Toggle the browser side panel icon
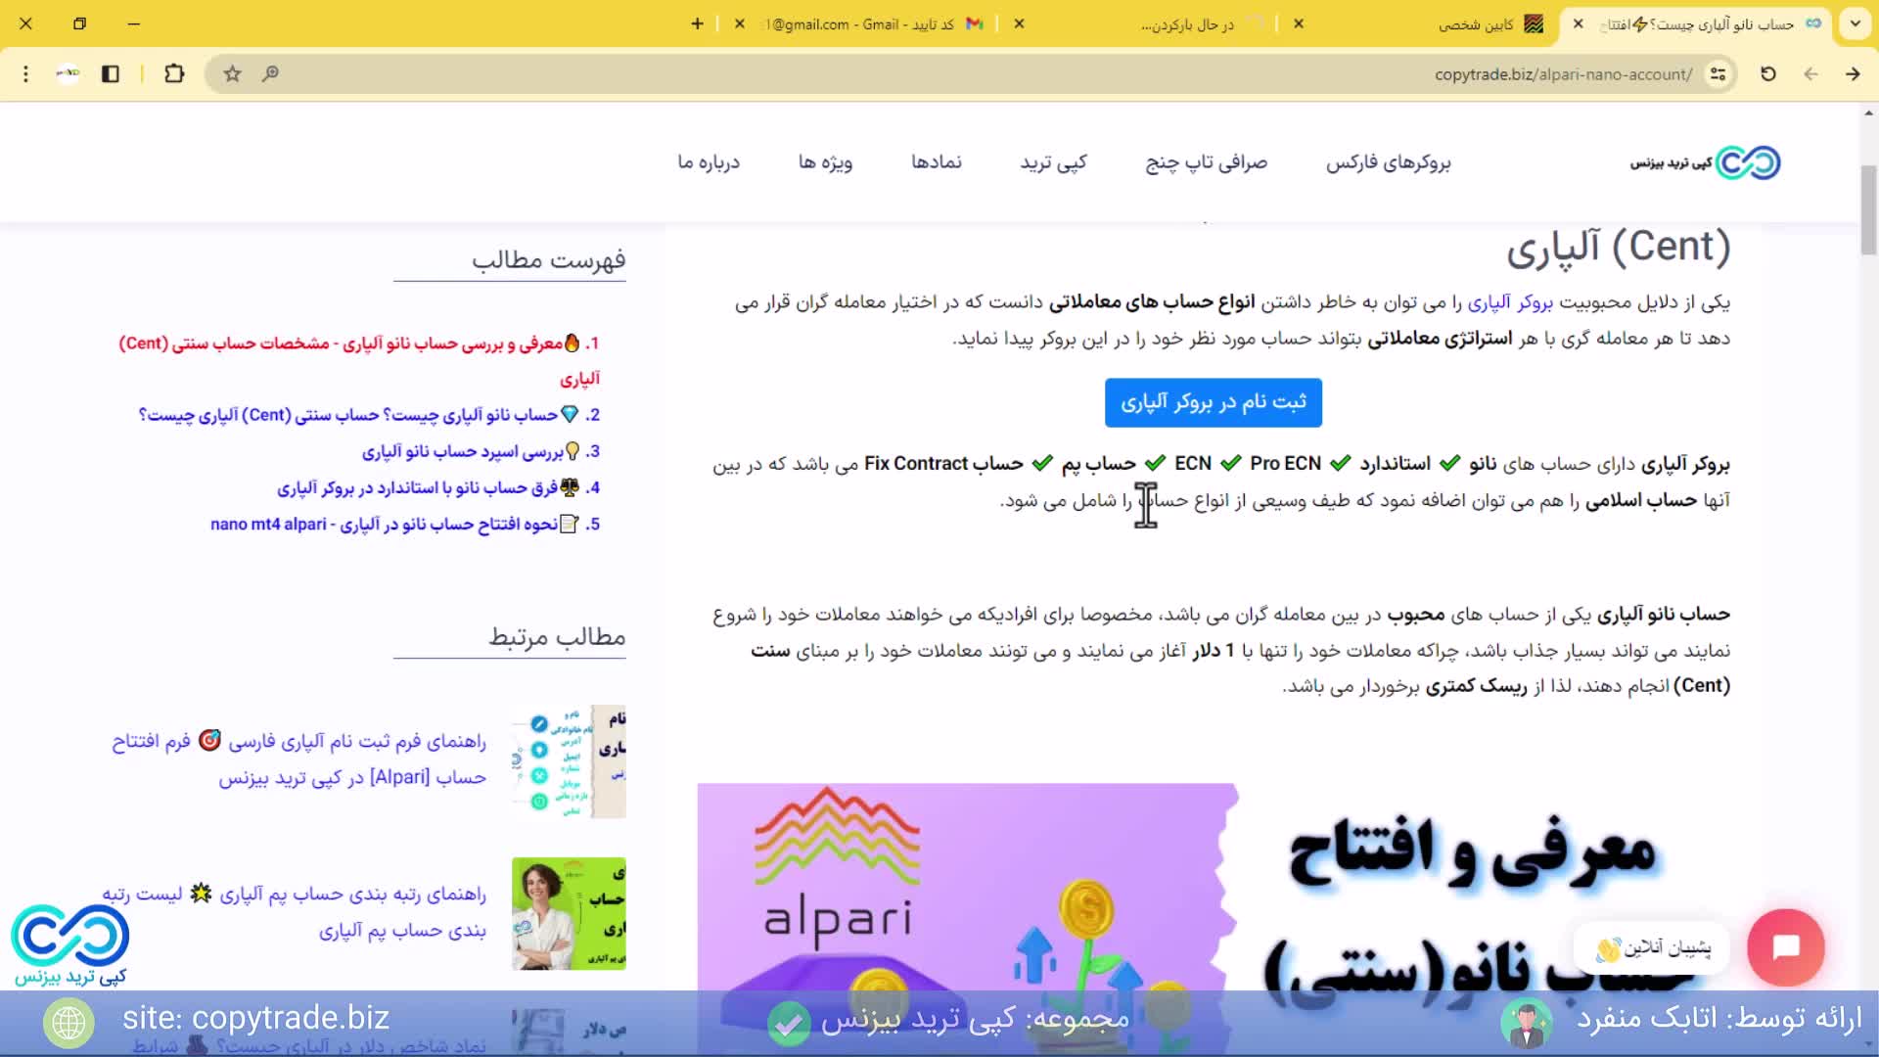This screenshot has width=1879, height=1057. tap(111, 73)
